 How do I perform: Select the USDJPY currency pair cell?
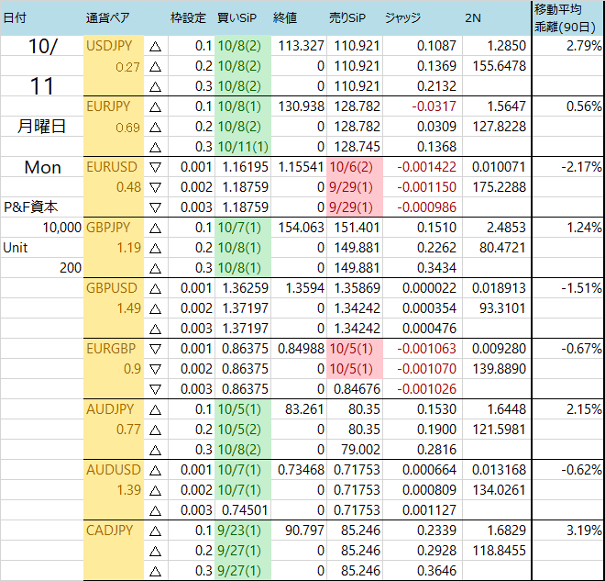coord(114,46)
